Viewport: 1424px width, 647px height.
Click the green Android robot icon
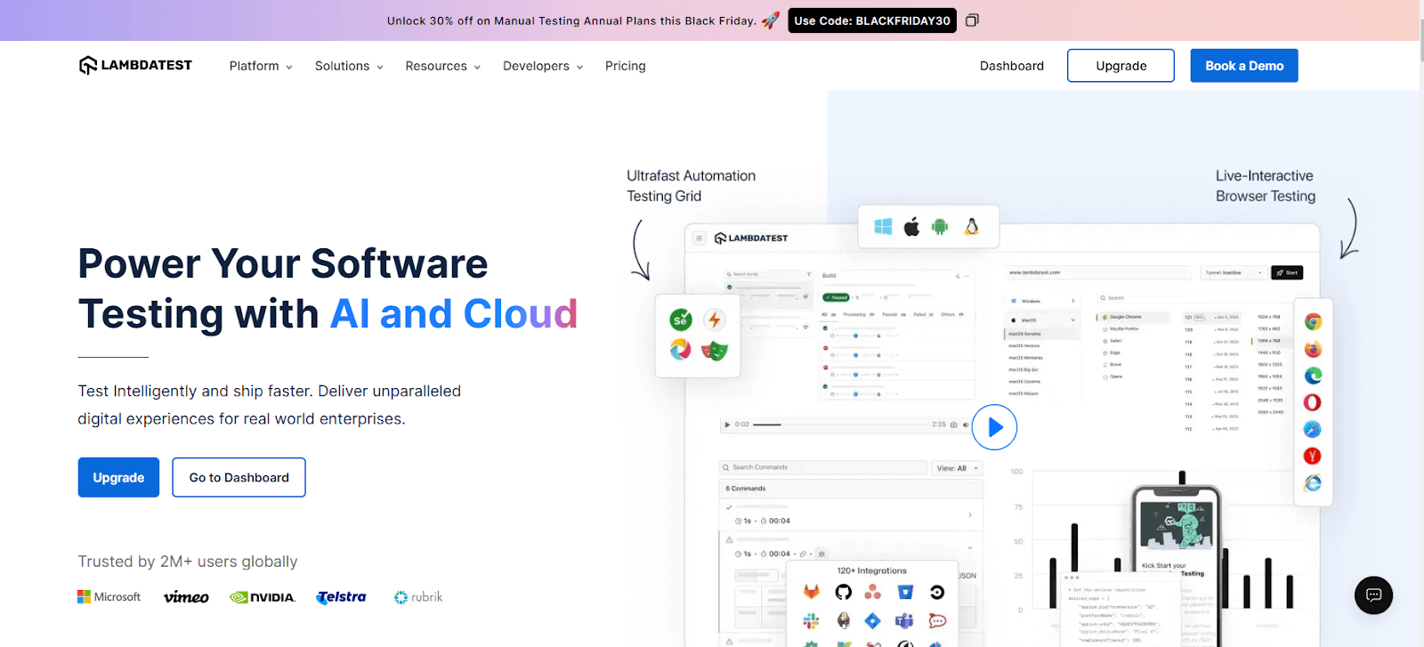pos(940,227)
